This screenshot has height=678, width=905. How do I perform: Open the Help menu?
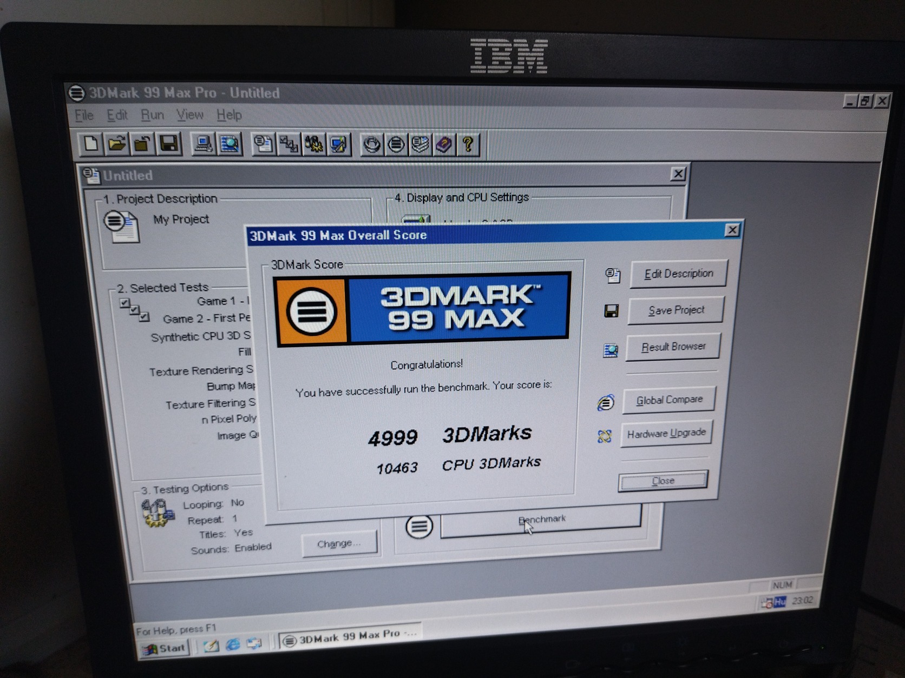[229, 115]
